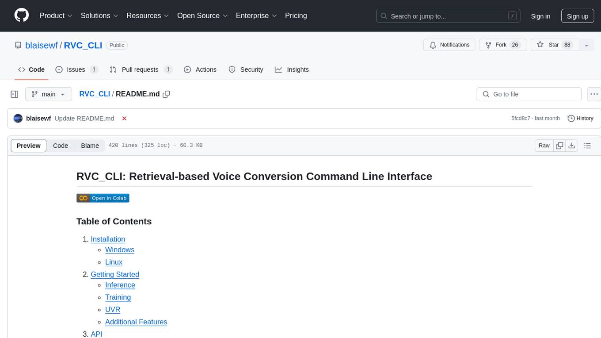The image size is (601, 338).
Task: Expand the Product menu
Action: coord(56,15)
